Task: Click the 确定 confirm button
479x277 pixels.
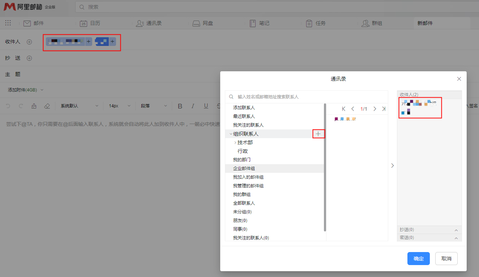Action: 418,259
